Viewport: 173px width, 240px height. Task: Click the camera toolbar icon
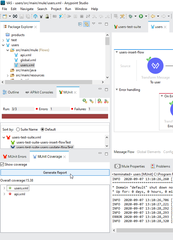pos(55,16)
